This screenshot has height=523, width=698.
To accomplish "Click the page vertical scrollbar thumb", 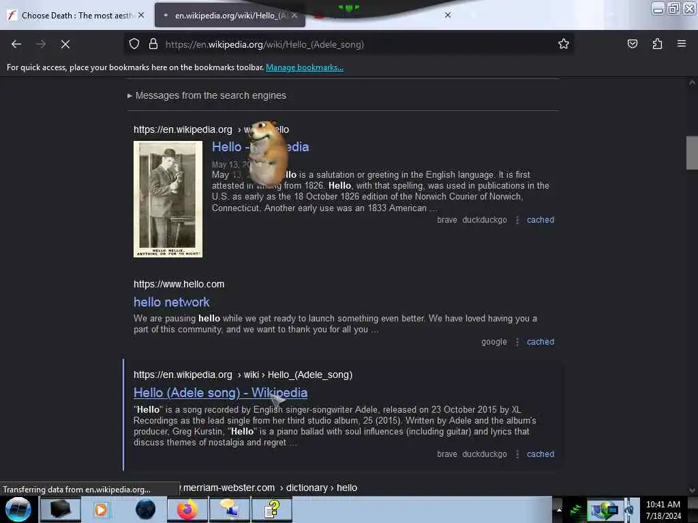I will click(x=691, y=153).
